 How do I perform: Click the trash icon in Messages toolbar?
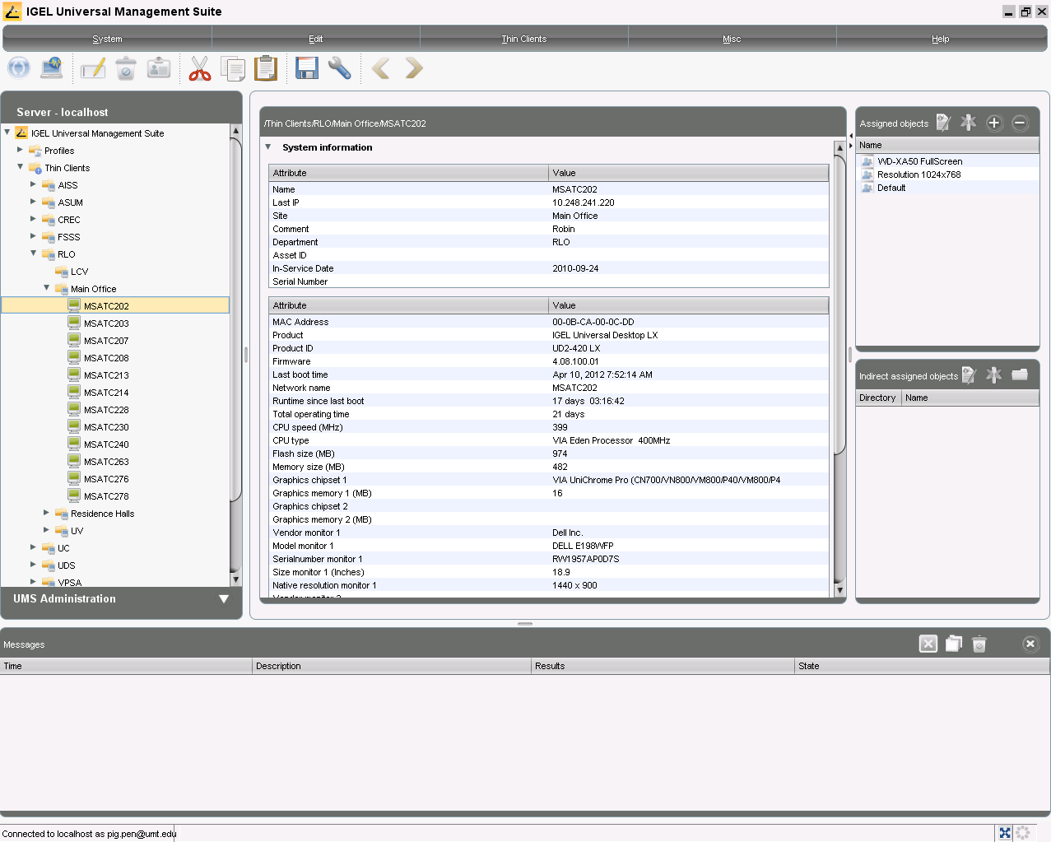(979, 644)
